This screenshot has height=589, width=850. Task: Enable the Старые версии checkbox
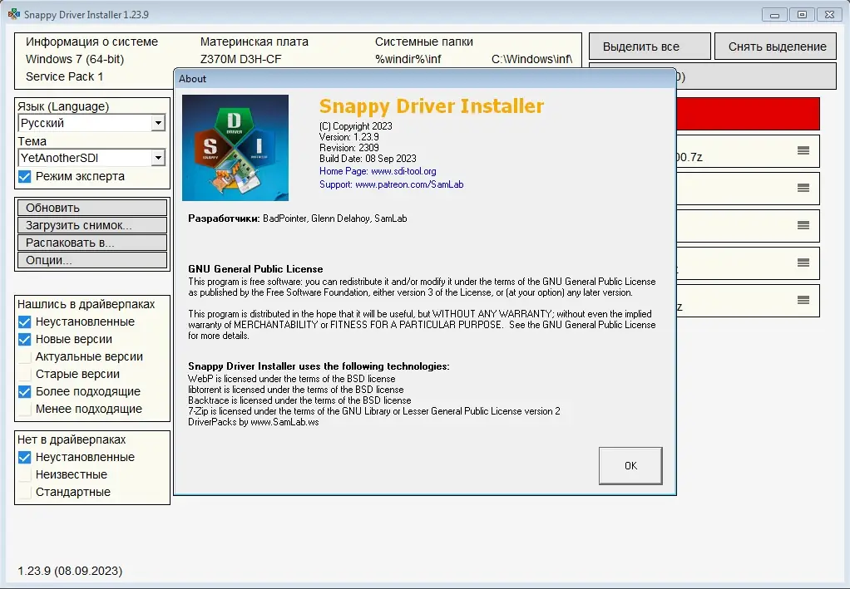tap(24, 374)
